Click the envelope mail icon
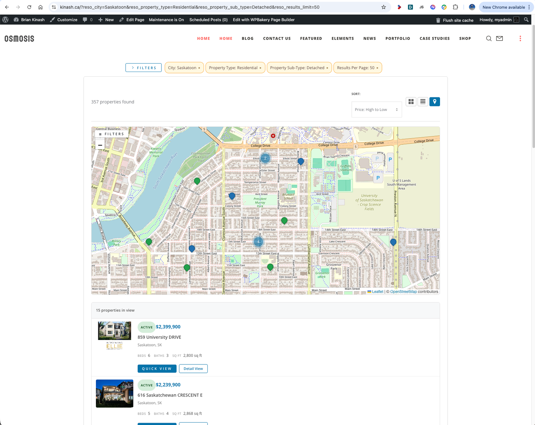 499,38
